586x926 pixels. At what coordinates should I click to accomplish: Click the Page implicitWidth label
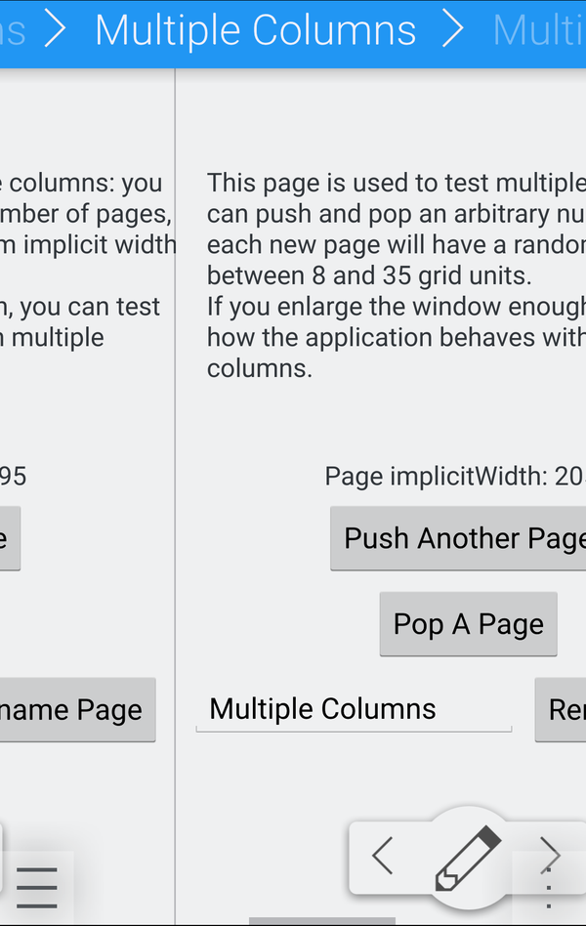tap(454, 477)
